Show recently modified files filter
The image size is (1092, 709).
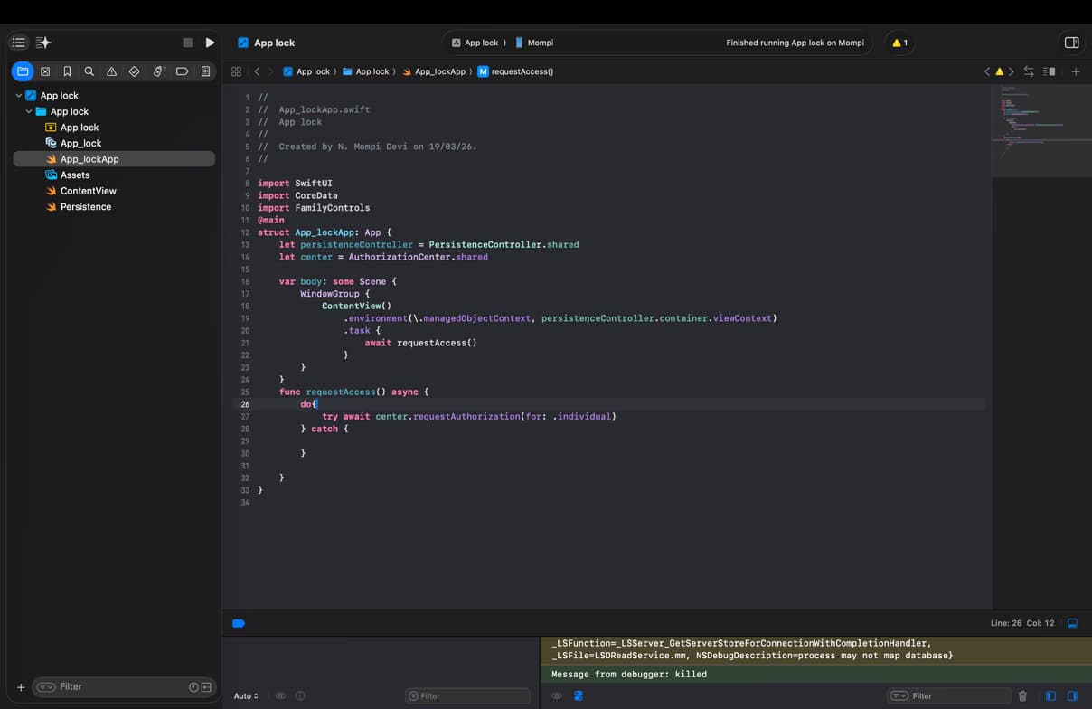coord(193,687)
